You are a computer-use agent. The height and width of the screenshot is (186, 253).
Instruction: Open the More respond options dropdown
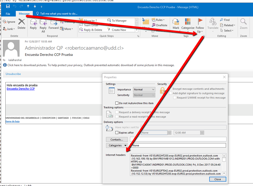[x=66, y=29]
